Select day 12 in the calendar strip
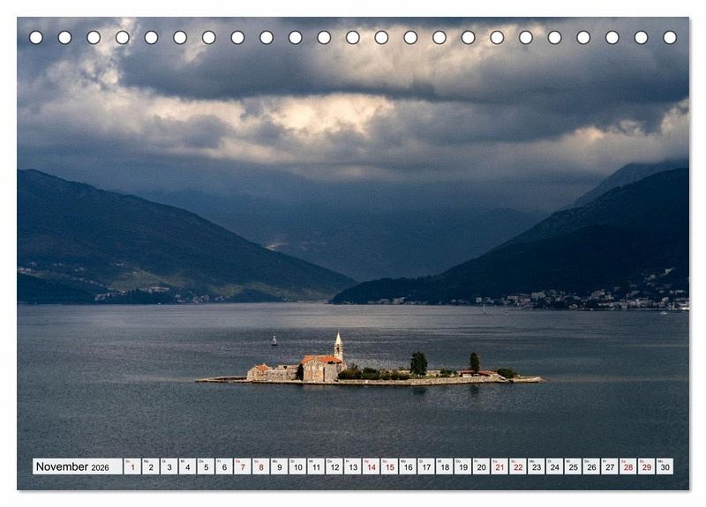Image resolution: width=706 pixels, height=507 pixels. pyautogui.click(x=334, y=466)
